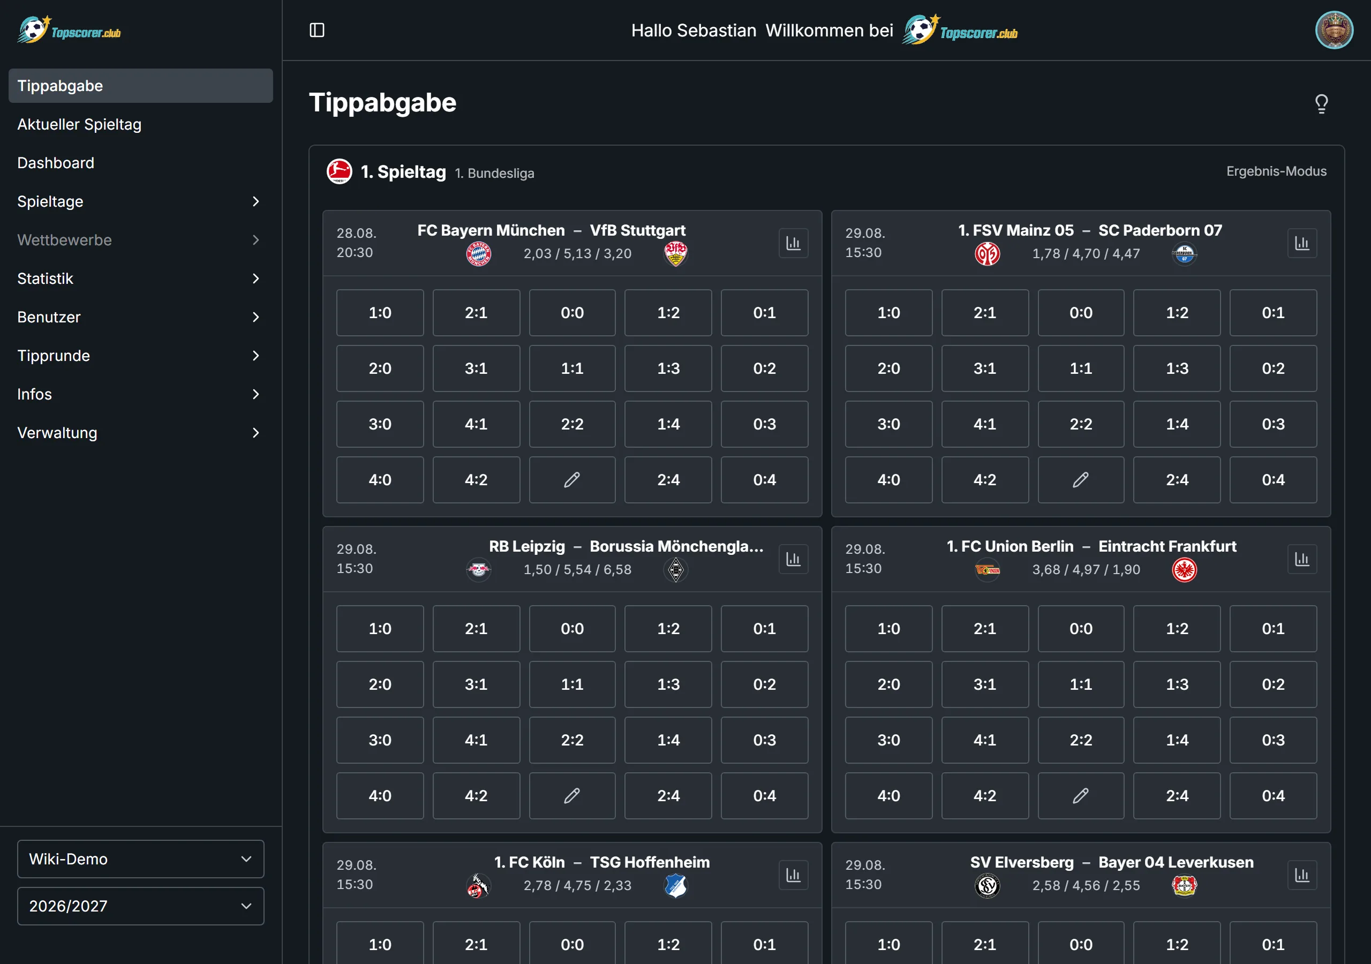This screenshot has width=1371, height=964.
Task: Tip 2:4 for Union Berlin vs Frankfurt
Action: pos(1177,796)
